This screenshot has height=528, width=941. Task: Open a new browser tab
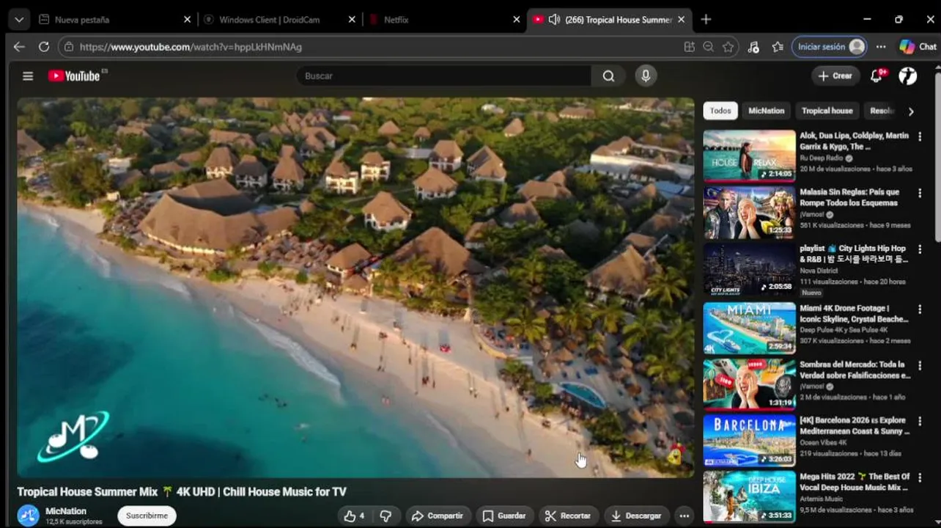click(706, 20)
